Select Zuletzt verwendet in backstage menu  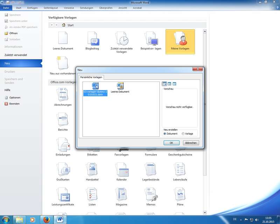pyautogui.click(x=16, y=55)
